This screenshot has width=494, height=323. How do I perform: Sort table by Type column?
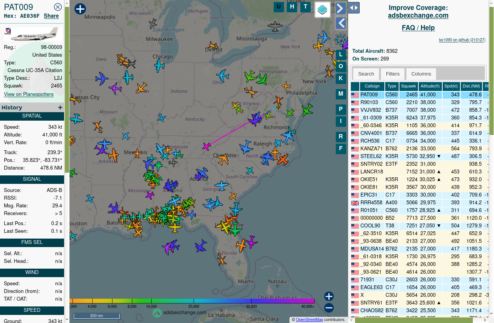pos(392,86)
